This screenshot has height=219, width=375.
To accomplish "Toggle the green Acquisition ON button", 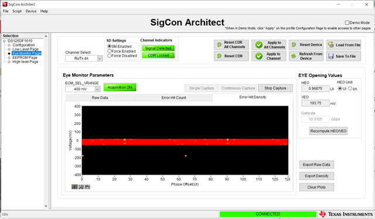I will tap(120, 88).
